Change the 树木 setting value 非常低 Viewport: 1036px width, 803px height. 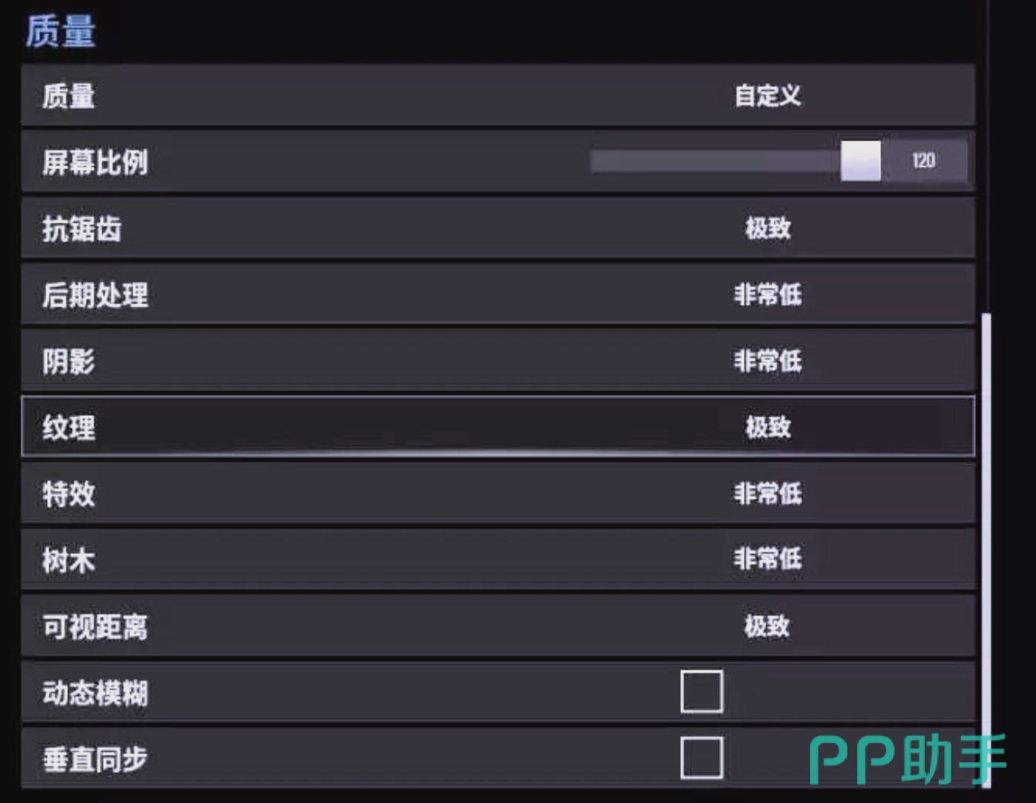[767, 559]
